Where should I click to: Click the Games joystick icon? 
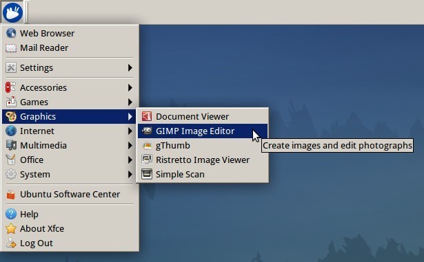tap(11, 102)
